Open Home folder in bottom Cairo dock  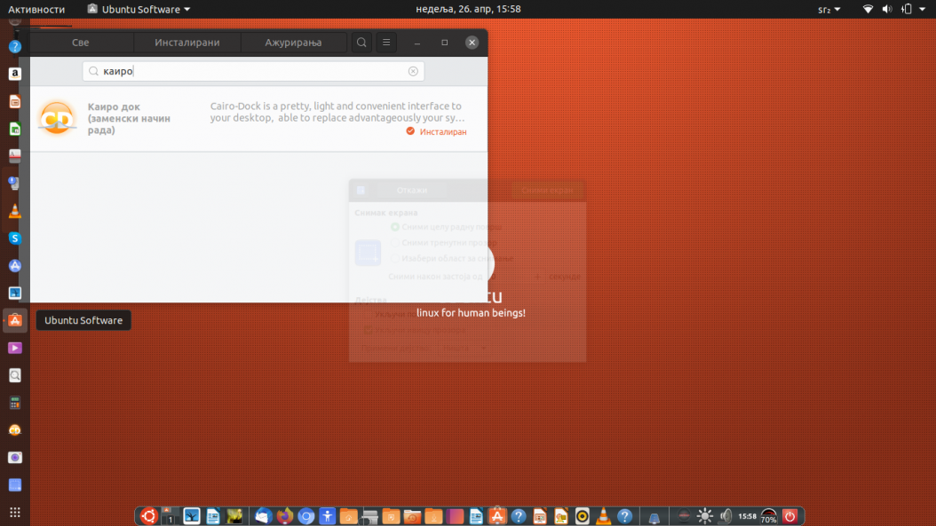[x=349, y=516]
